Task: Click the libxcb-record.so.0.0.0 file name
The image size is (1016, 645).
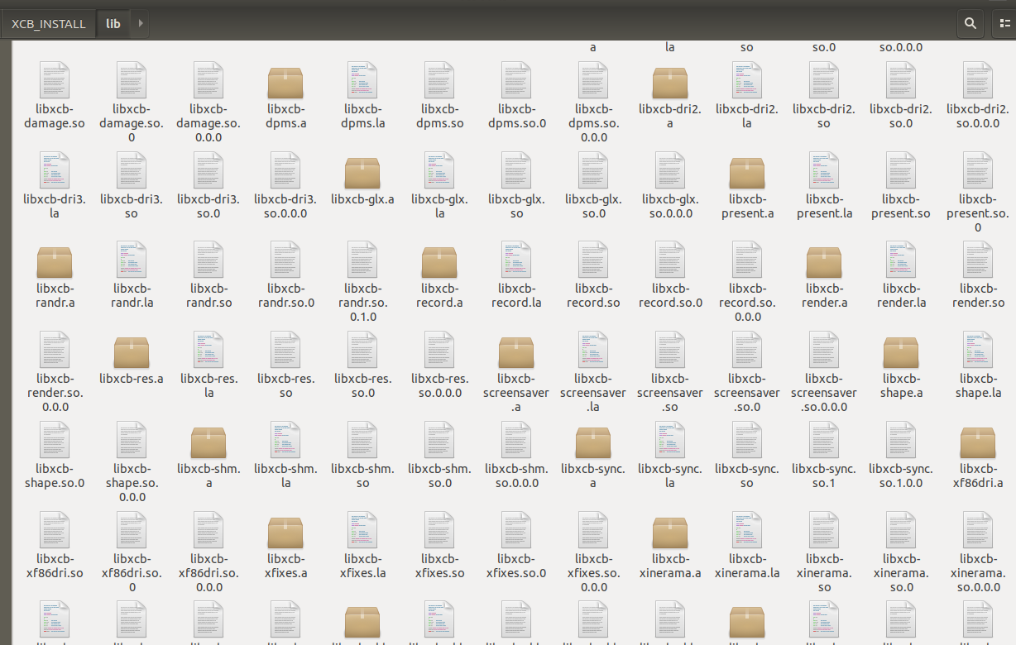Action: 747,303
